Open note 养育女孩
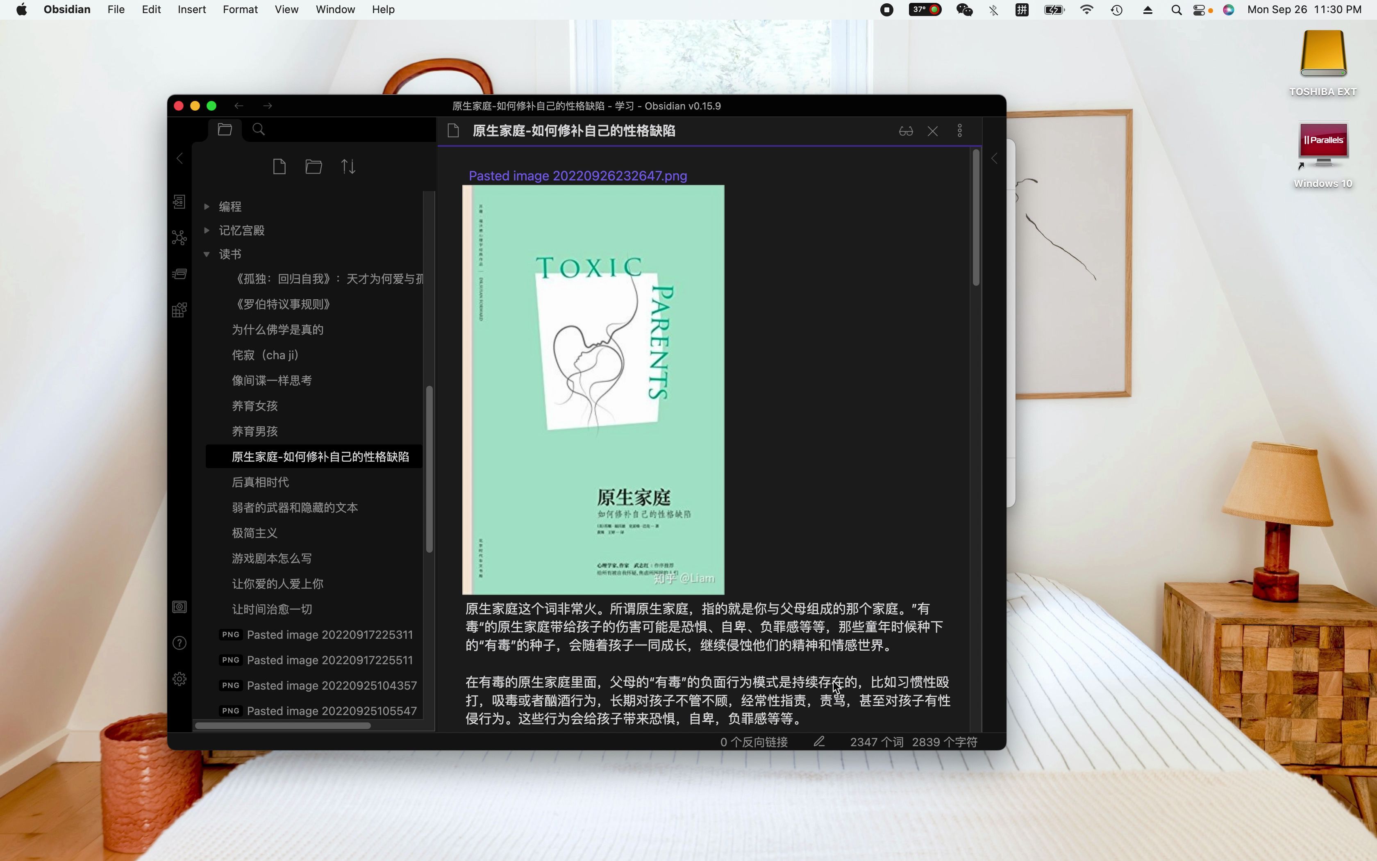Viewport: 1377px width, 861px height. pyautogui.click(x=255, y=406)
